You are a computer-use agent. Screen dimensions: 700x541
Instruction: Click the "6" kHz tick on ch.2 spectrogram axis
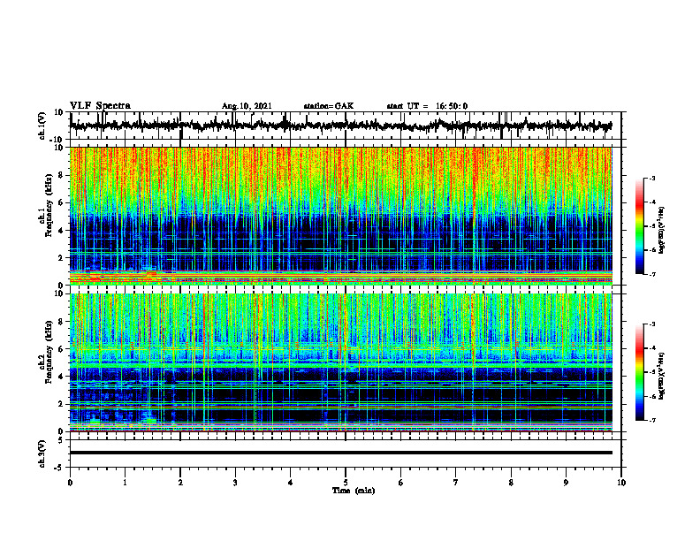coord(62,349)
